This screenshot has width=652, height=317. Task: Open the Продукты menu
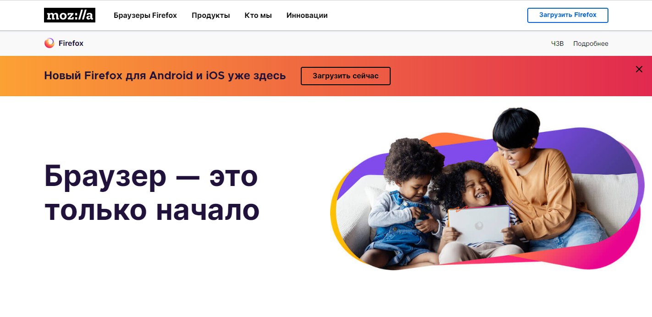click(211, 15)
